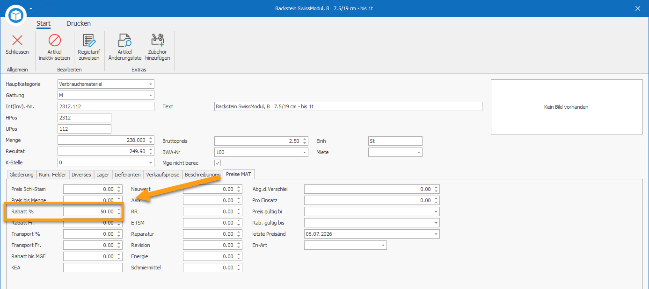Screen dimensions: 649x289
Task: Click Zubehör hinzufügen icon
Action: click(x=158, y=41)
